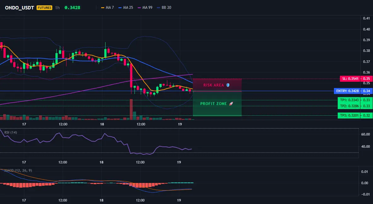Screen dimensions: 373x204
Task: Click the yellow FUTURES badge
Action: (x=44, y=8)
